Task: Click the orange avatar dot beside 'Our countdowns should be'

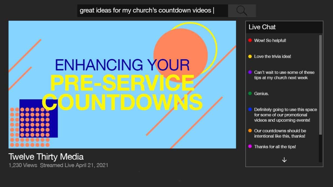Action: click(250, 131)
